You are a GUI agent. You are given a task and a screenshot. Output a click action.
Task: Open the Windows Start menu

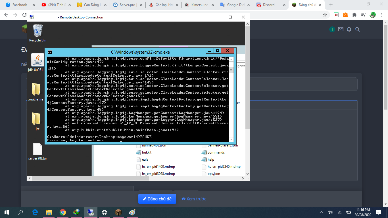tap(7, 212)
